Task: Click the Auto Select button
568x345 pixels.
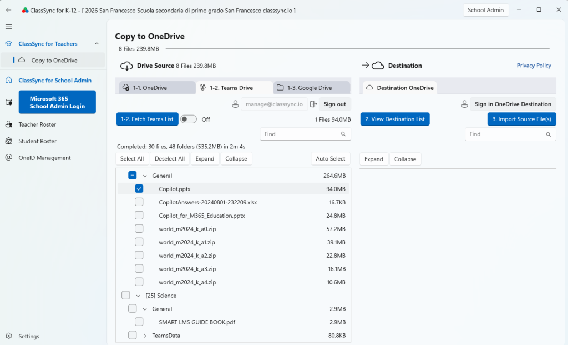Action: 331,158
